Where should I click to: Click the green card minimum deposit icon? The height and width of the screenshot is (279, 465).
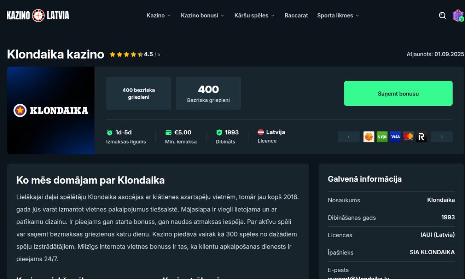coord(168,133)
